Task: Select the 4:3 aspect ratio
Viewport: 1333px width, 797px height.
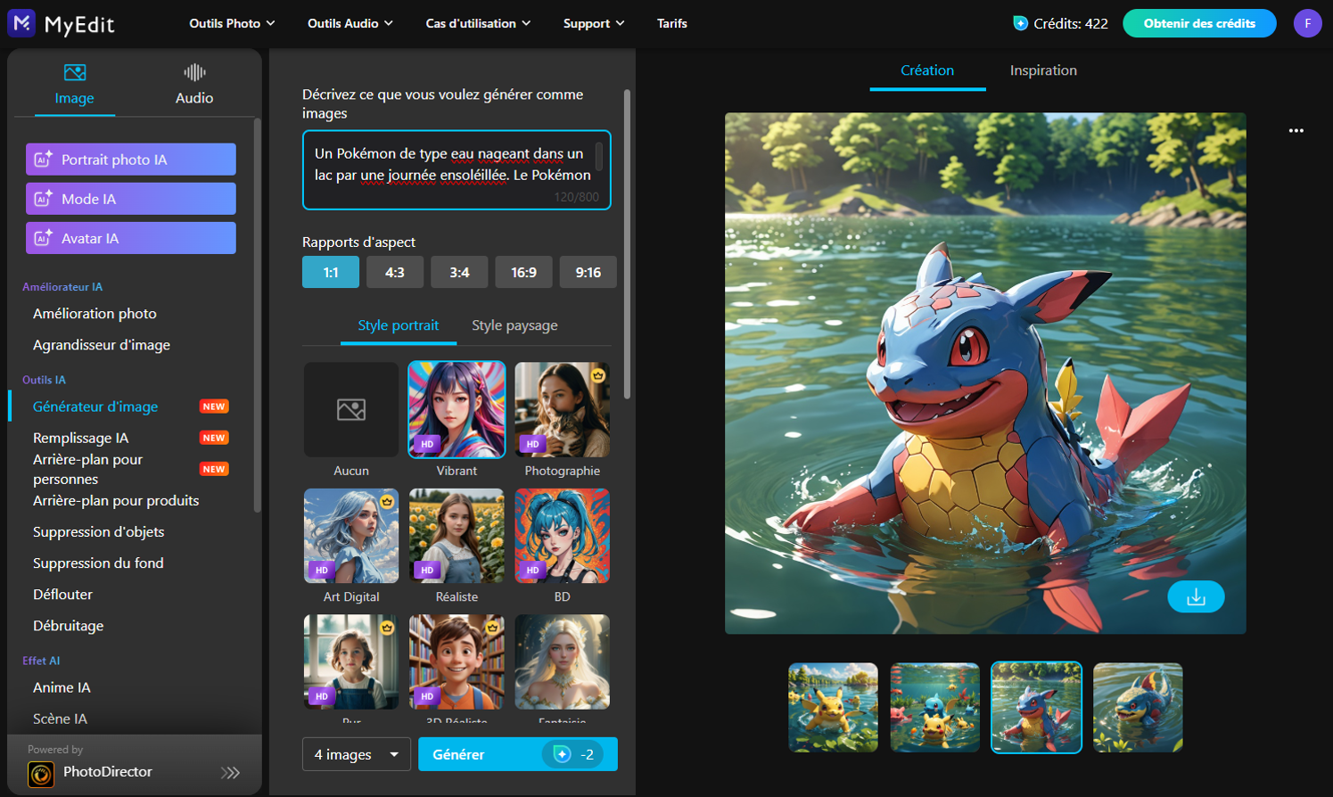Action: tap(395, 272)
